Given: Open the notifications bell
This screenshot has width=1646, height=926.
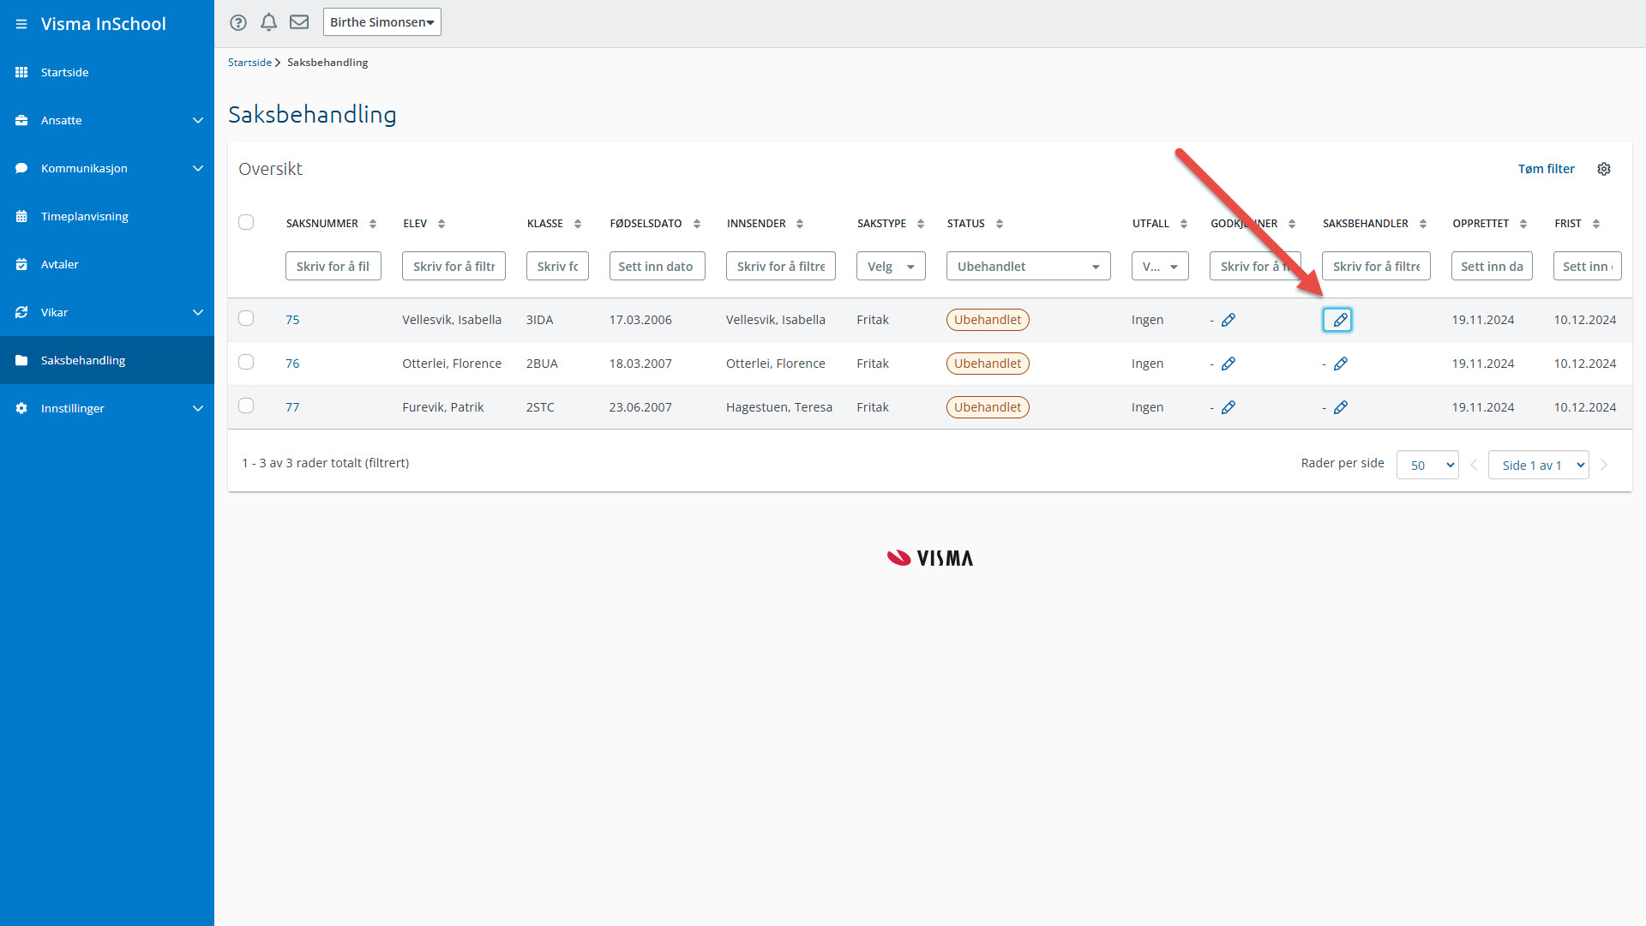Looking at the screenshot, I should [268, 22].
